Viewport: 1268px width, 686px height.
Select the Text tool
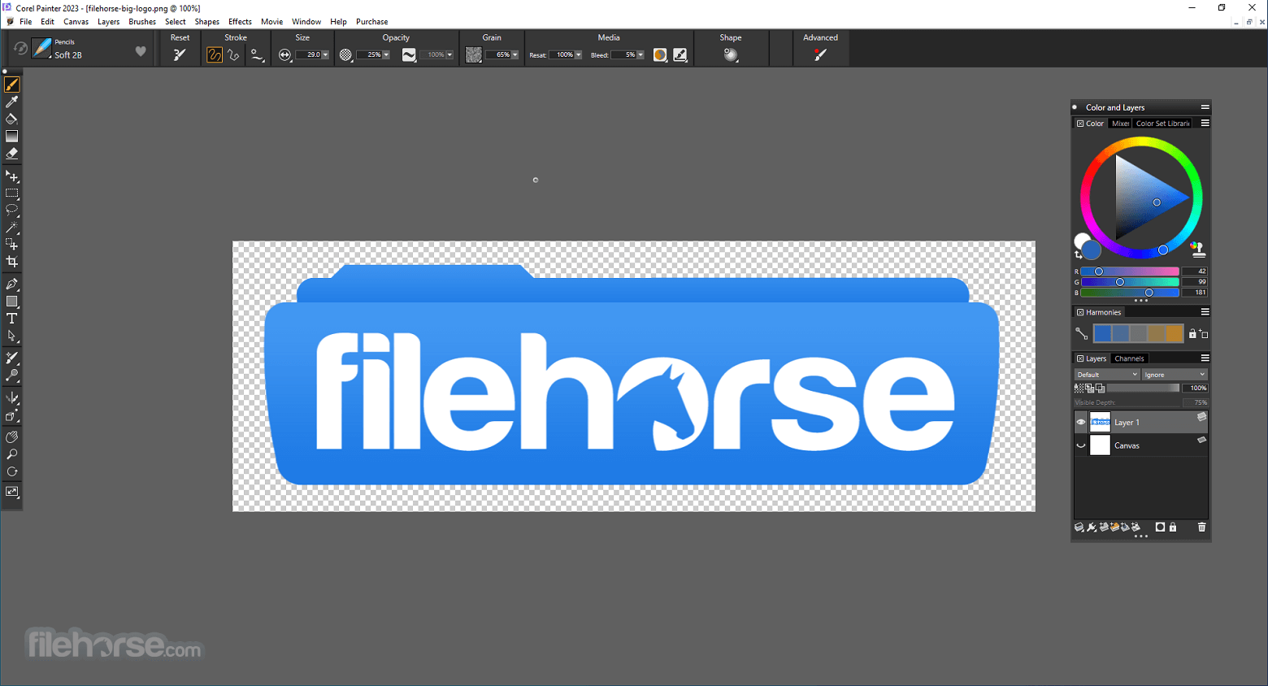pos(12,319)
